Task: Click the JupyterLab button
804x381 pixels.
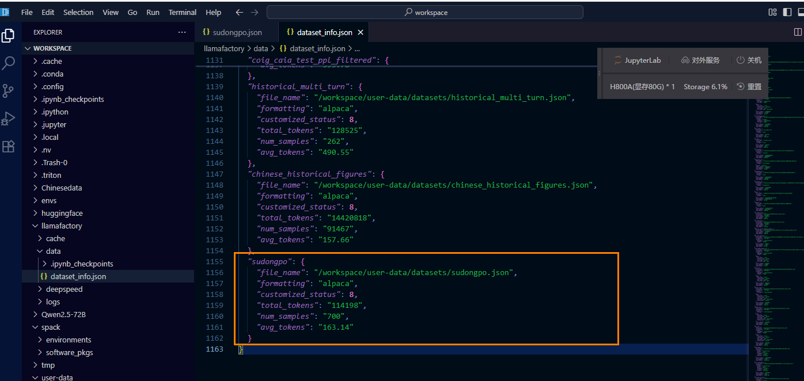Action: tap(637, 60)
